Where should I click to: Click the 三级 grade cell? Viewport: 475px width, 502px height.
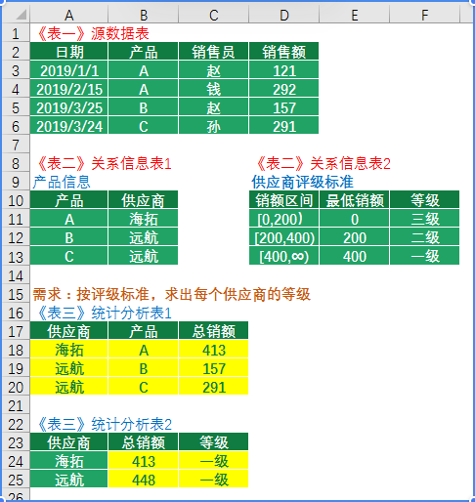point(425,219)
